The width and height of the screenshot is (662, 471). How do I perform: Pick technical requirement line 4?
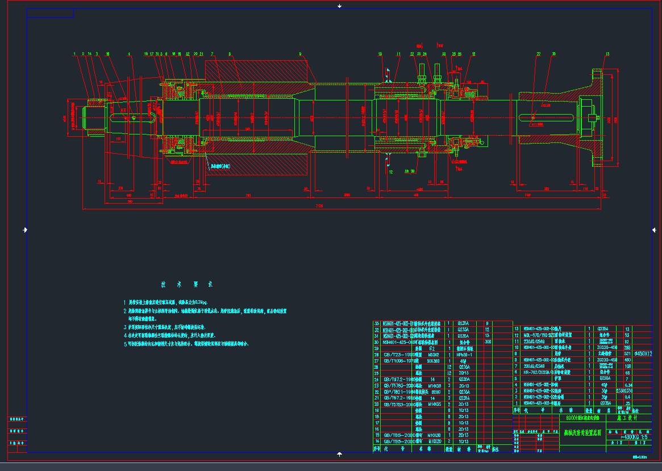pos(170,335)
